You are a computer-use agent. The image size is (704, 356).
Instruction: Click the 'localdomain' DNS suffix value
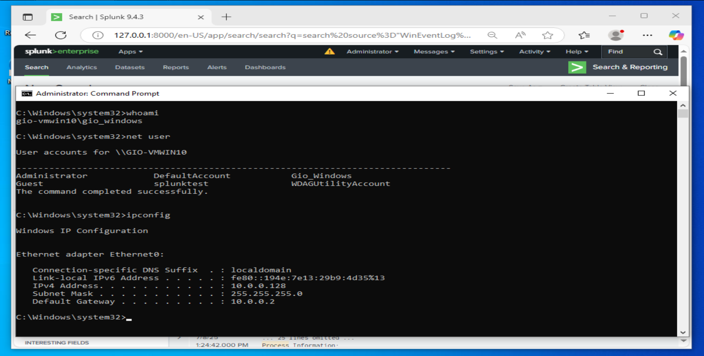[261, 270]
